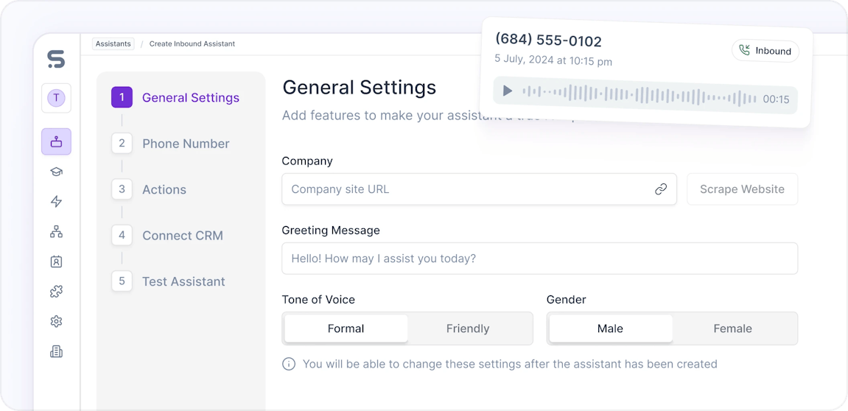The width and height of the screenshot is (848, 411).
Task: Click the lightning bolt sidebar icon
Action: pyautogui.click(x=56, y=202)
